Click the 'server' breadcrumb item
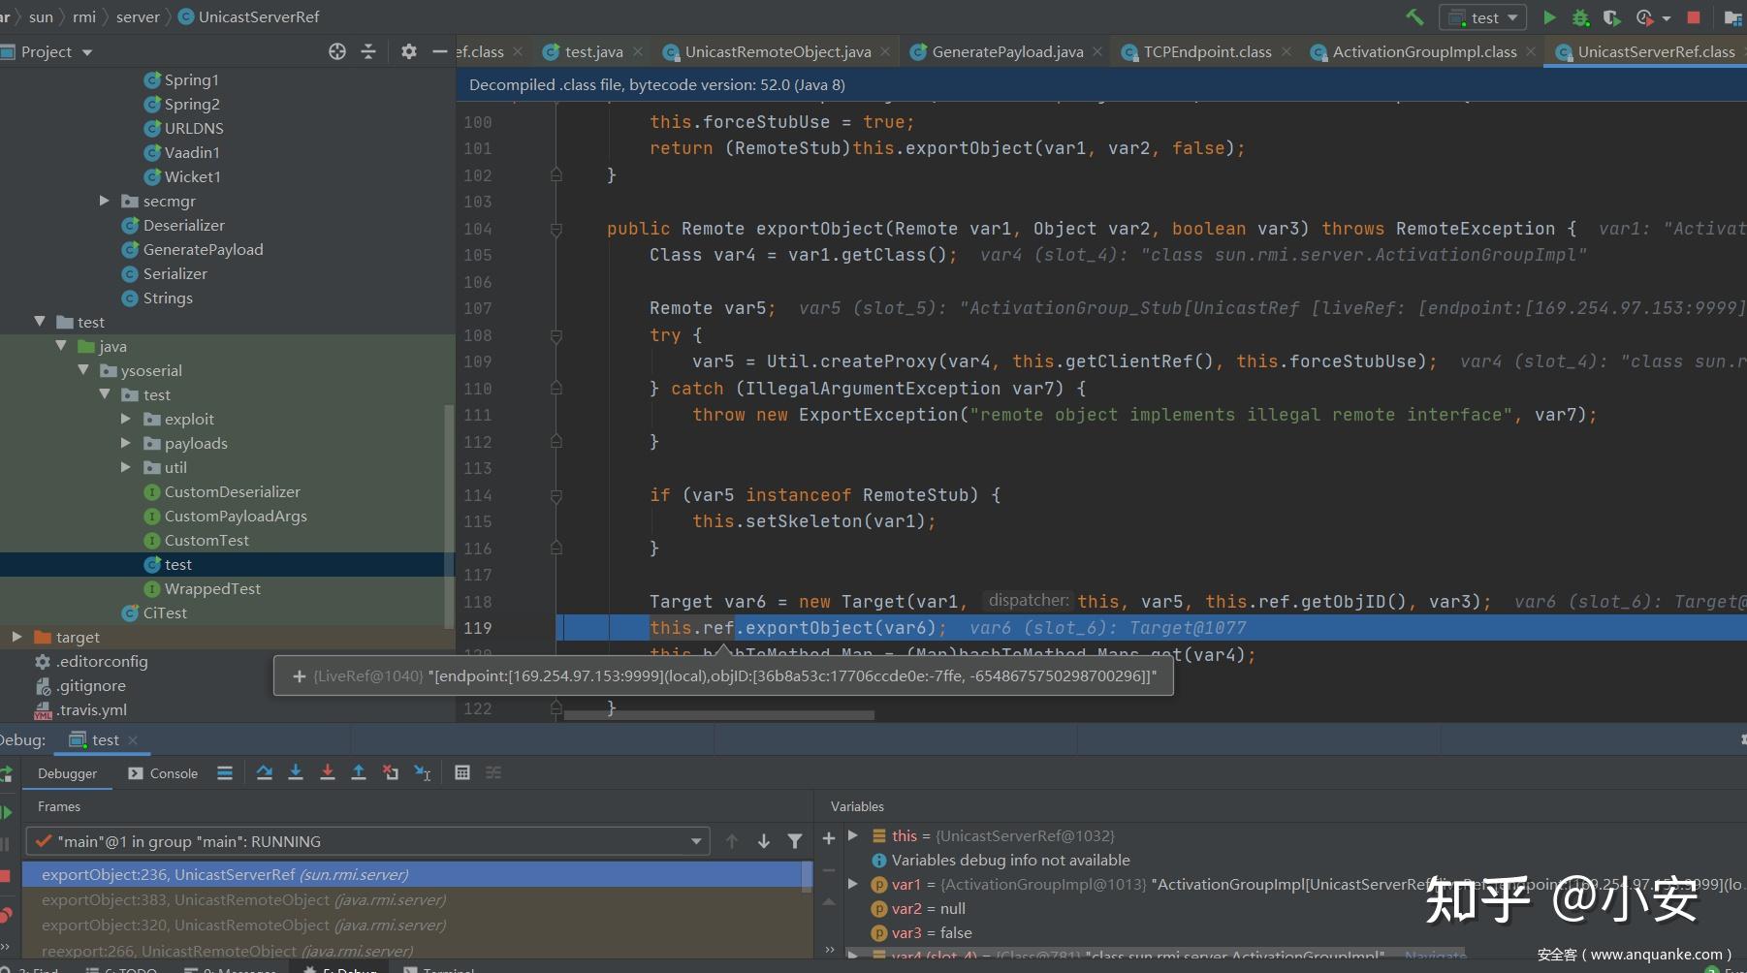Viewport: 1747px width, 973px height. [x=138, y=16]
